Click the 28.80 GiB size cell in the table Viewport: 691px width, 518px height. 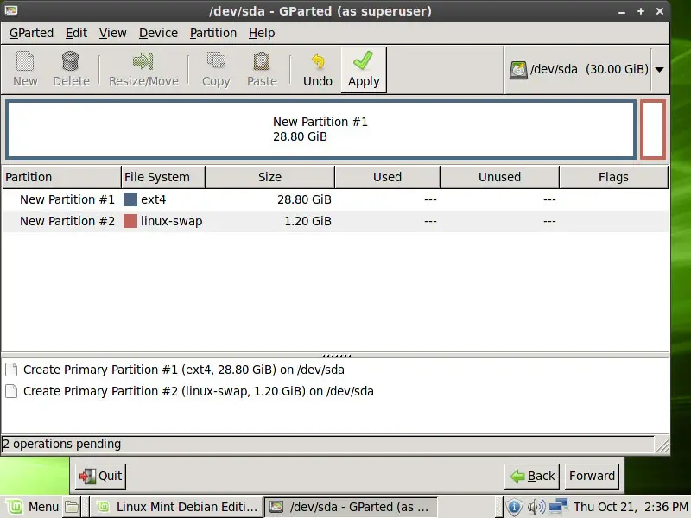tap(304, 199)
